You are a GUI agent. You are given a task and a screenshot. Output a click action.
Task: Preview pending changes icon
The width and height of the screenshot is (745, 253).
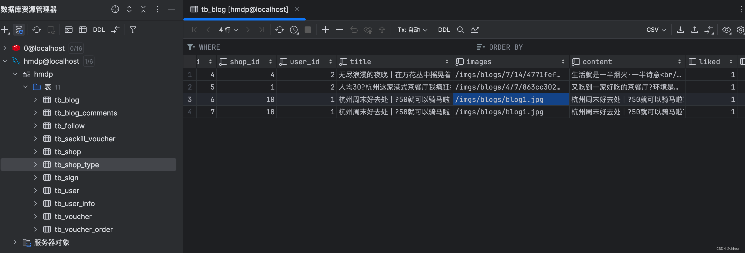pos(368,30)
